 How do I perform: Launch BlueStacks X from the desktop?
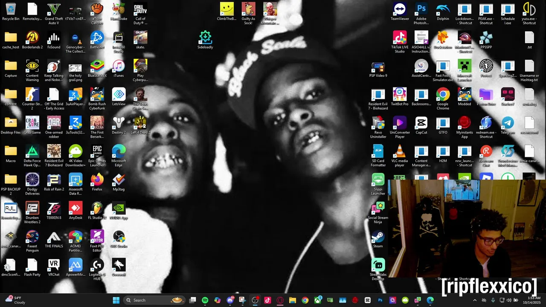coord(97,69)
